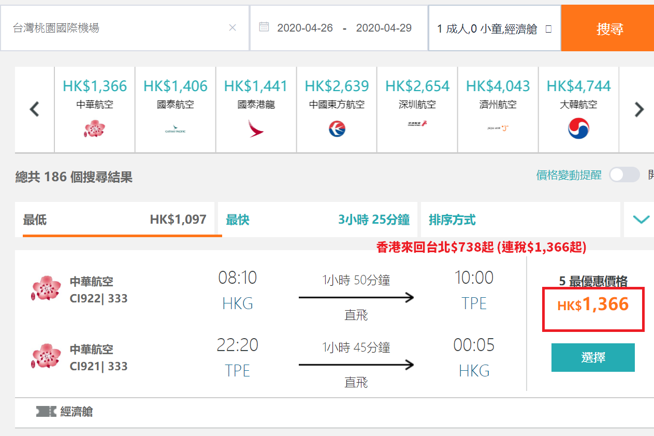
Task: Click the 5 最優惠價格 label
Action: tap(593, 282)
